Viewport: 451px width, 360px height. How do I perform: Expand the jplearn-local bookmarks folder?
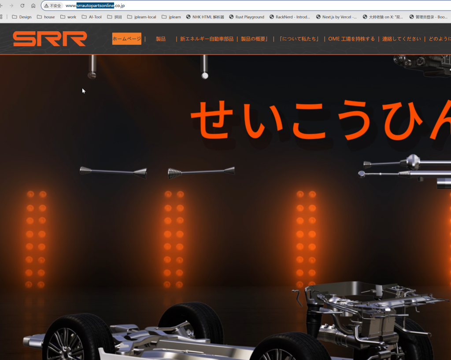[x=141, y=17]
